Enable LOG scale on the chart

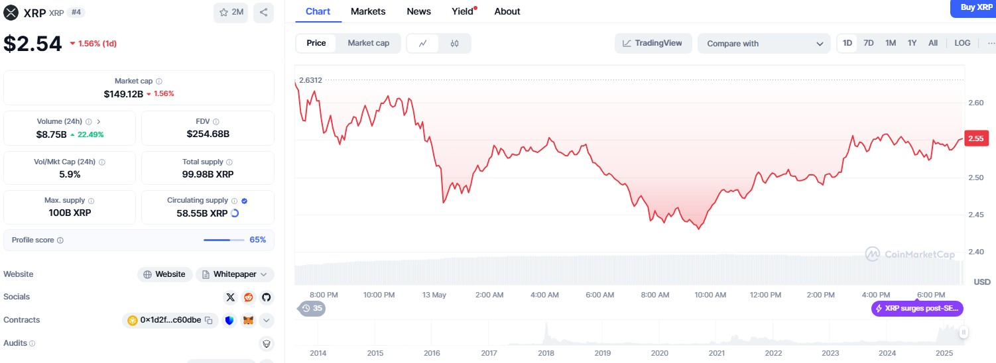[x=962, y=43]
